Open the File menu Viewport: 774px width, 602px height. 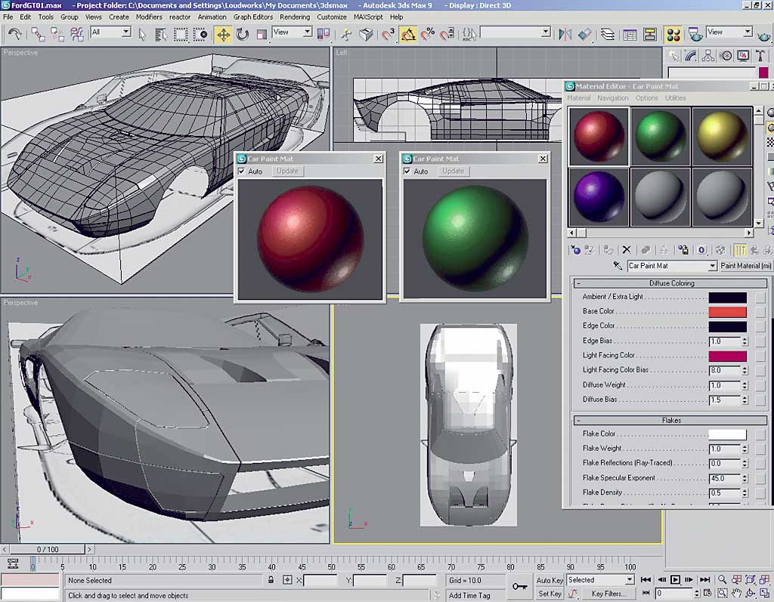click(8, 17)
